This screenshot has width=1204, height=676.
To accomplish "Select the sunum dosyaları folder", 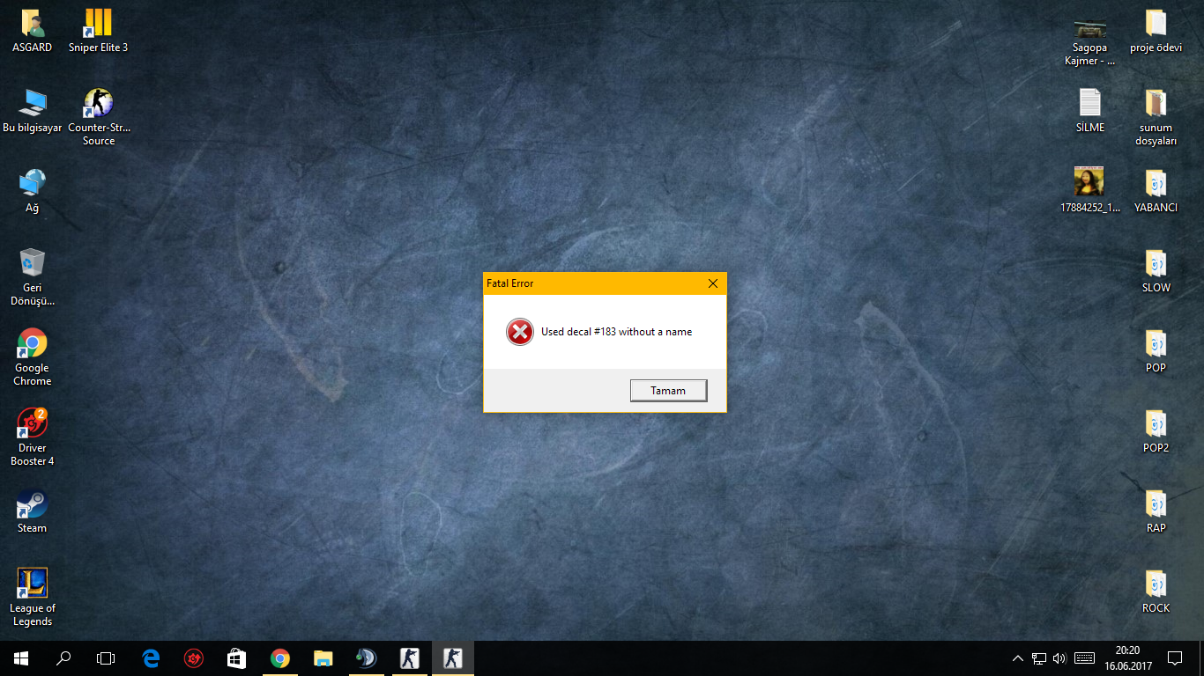I will pos(1156,117).
